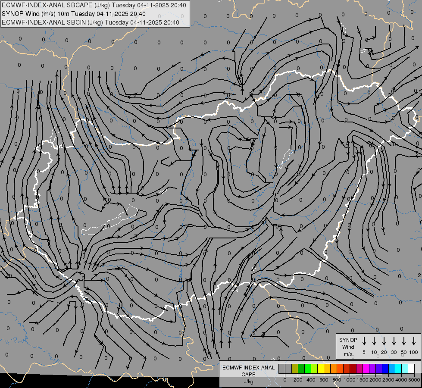
Task: Click the '6000' tick label on the CAPE scale
Action: pos(414,380)
